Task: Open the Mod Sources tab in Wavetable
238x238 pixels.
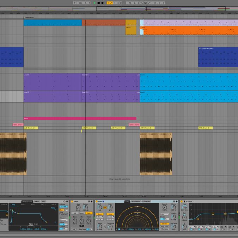Action: coord(27,201)
